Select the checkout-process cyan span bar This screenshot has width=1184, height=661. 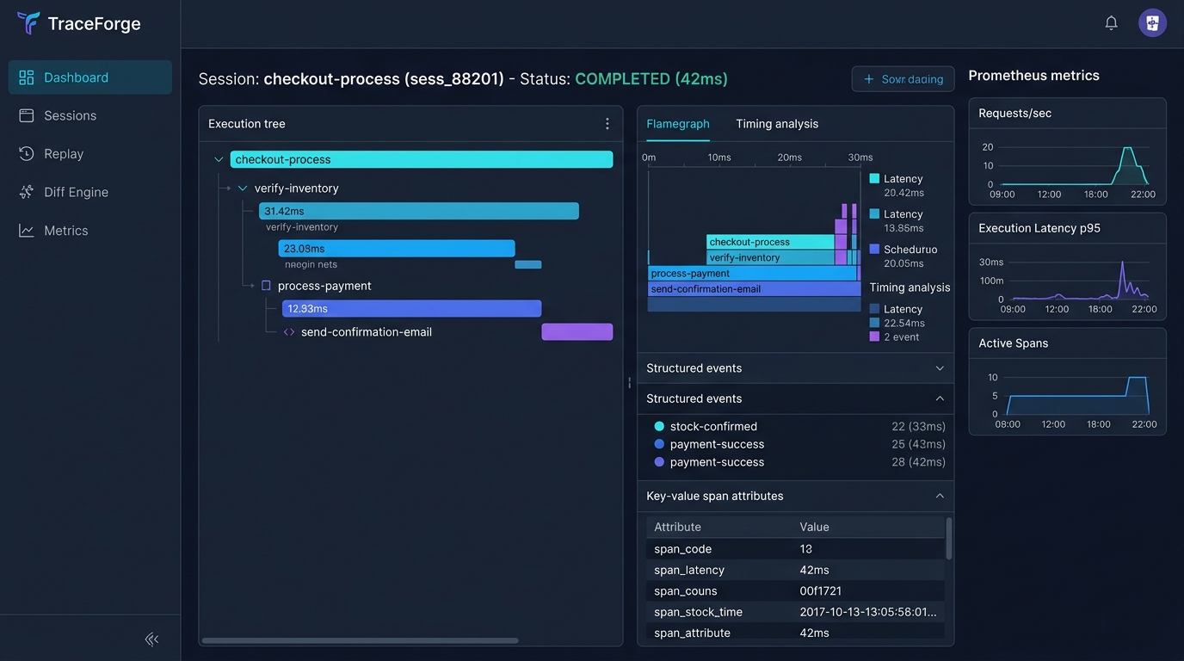click(422, 159)
